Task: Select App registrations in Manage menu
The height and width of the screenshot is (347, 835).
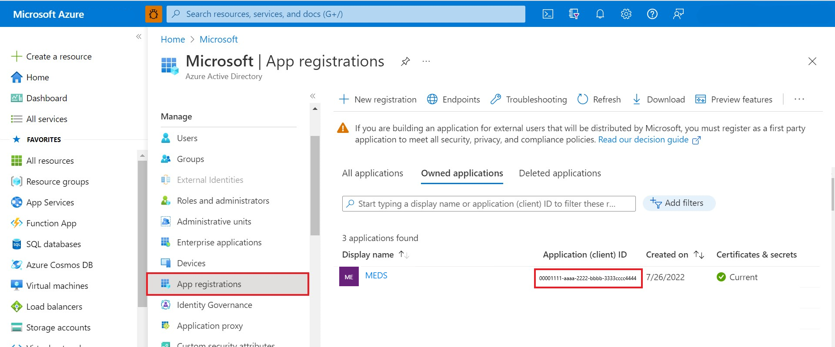Action: [x=209, y=284]
